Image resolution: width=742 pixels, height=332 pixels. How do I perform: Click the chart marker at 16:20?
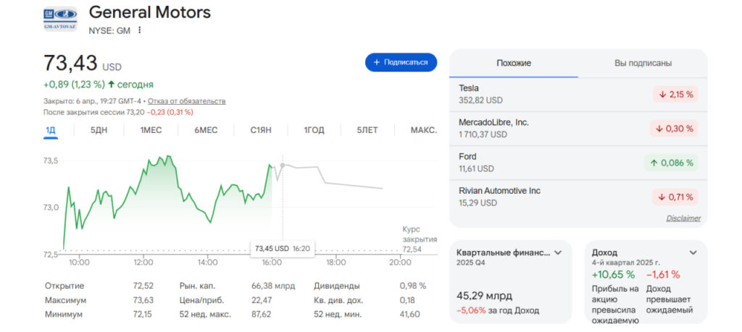(282, 166)
